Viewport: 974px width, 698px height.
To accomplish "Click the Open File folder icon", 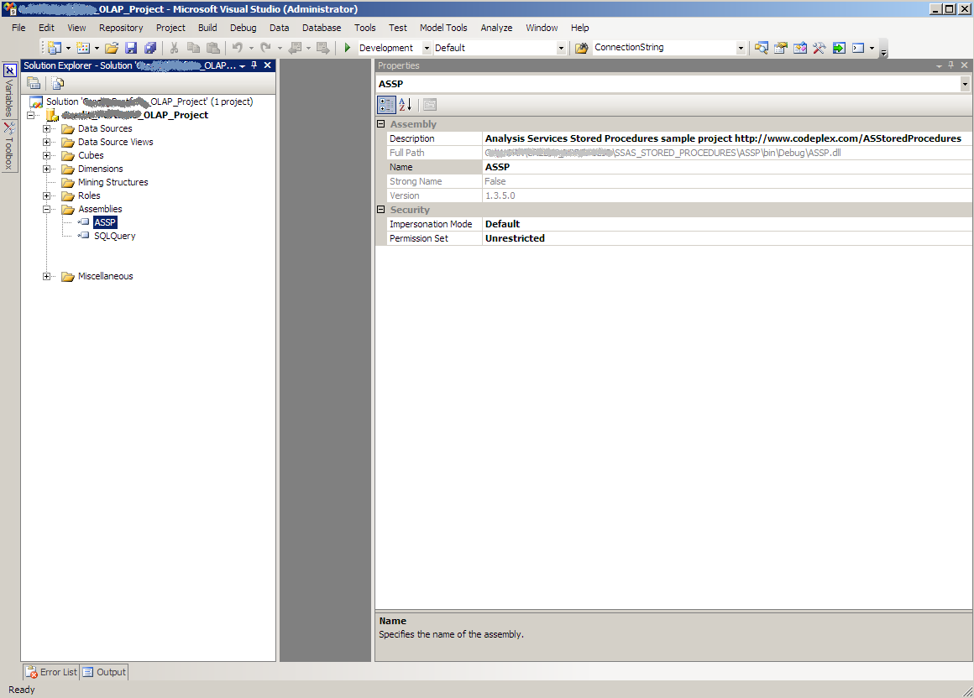I will [x=112, y=48].
